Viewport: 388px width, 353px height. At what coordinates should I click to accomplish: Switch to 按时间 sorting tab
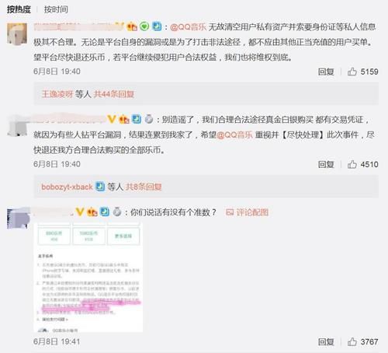[x=56, y=9]
